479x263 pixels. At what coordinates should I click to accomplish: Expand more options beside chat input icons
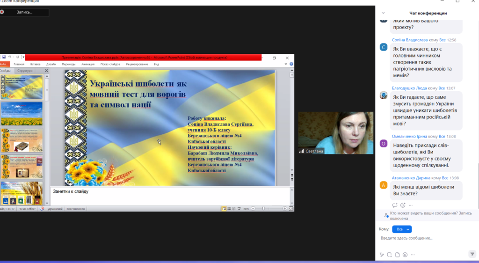413,255
